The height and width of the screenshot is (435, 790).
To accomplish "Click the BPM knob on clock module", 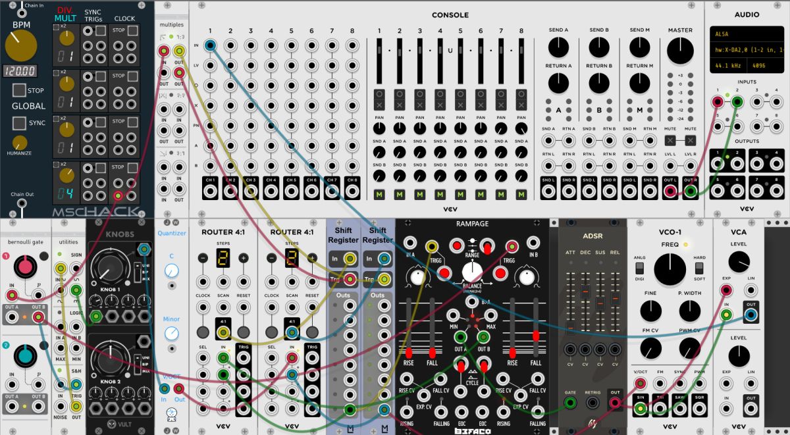I will coord(21,45).
